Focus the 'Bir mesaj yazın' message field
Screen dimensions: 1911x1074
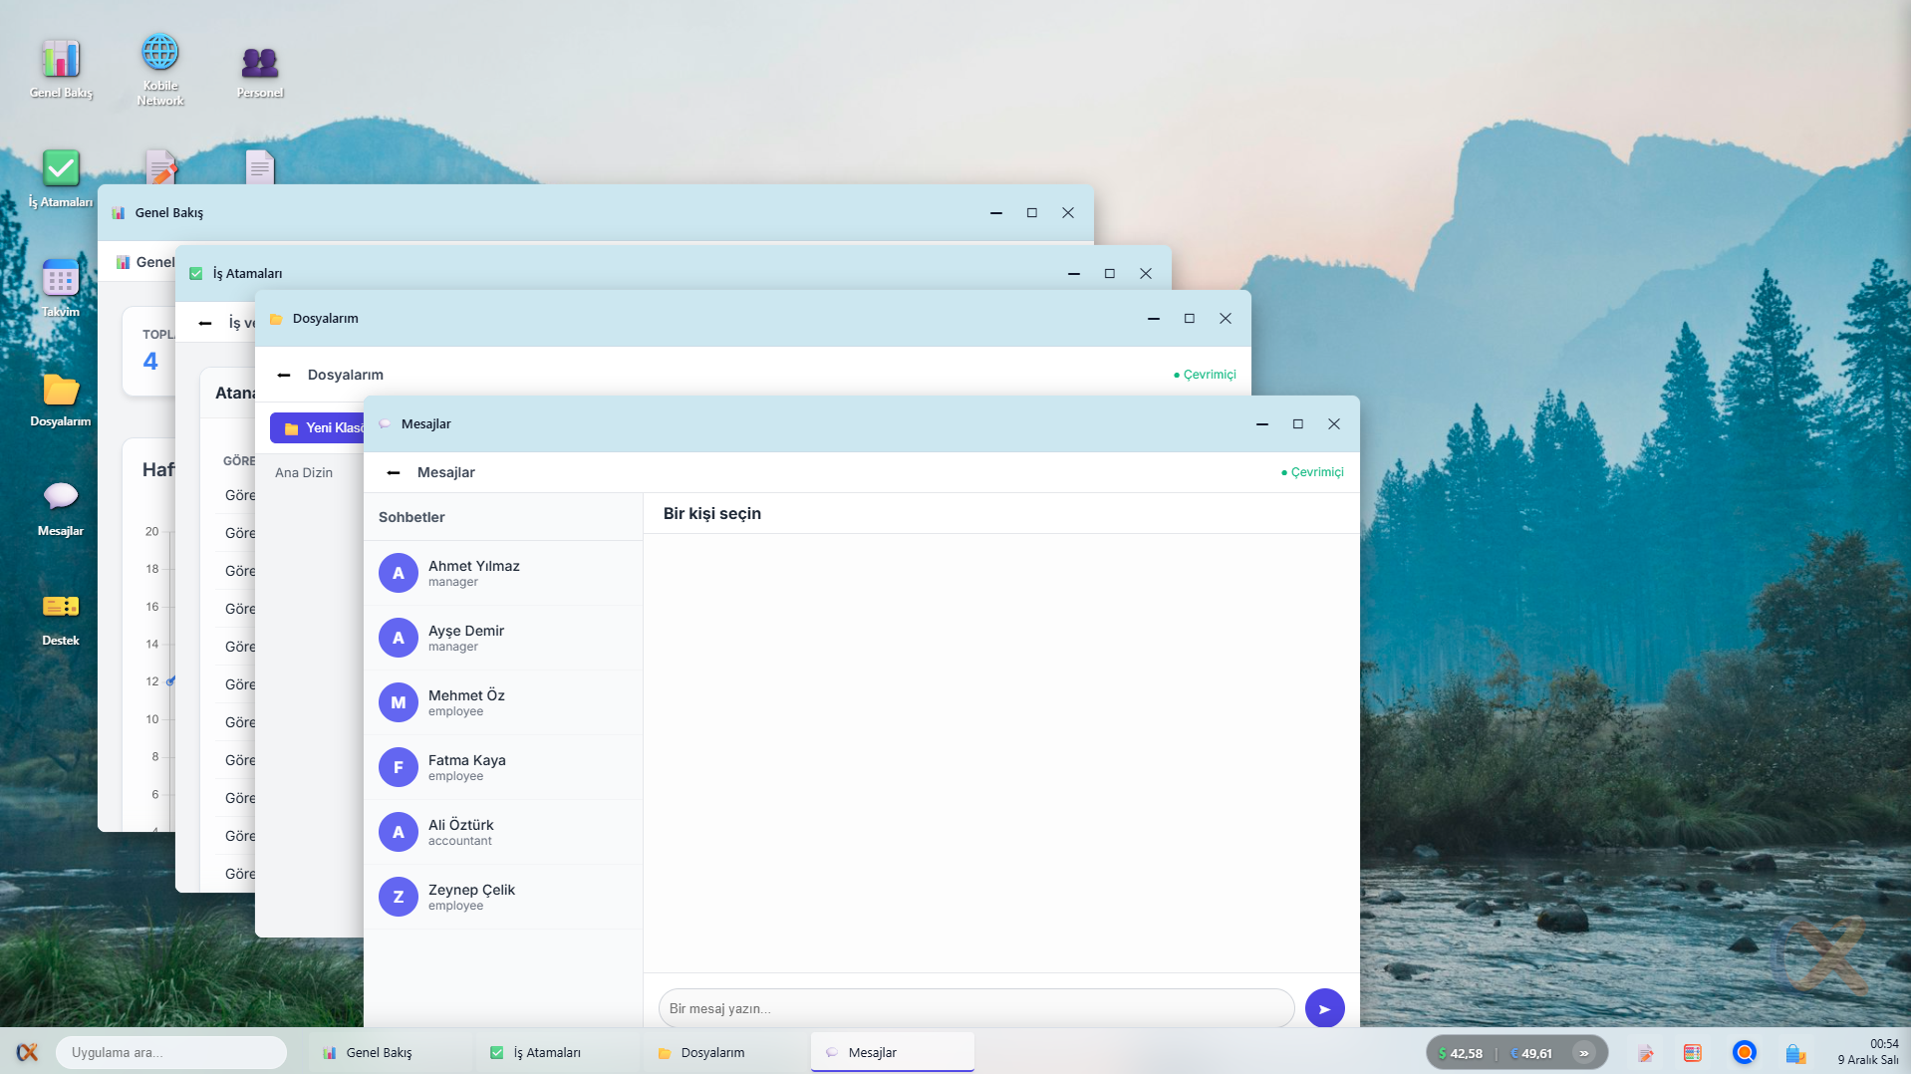(x=976, y=1008)
